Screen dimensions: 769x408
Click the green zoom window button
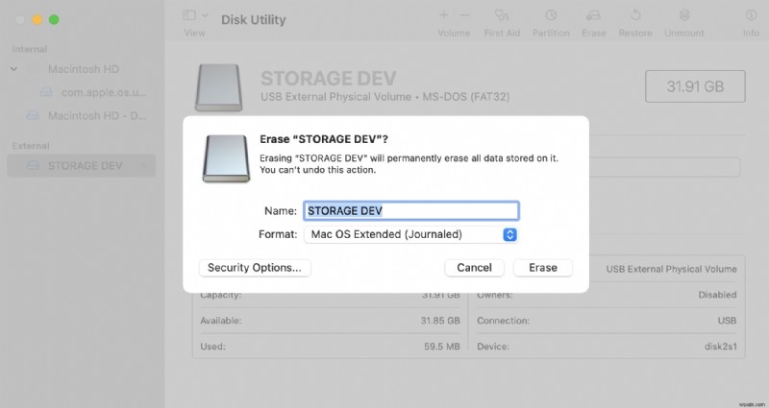pos(54,19)
